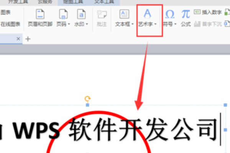Expand the 页码 dropdown arrow
Screen dimensions: 230x153
[x=69, y=24]
